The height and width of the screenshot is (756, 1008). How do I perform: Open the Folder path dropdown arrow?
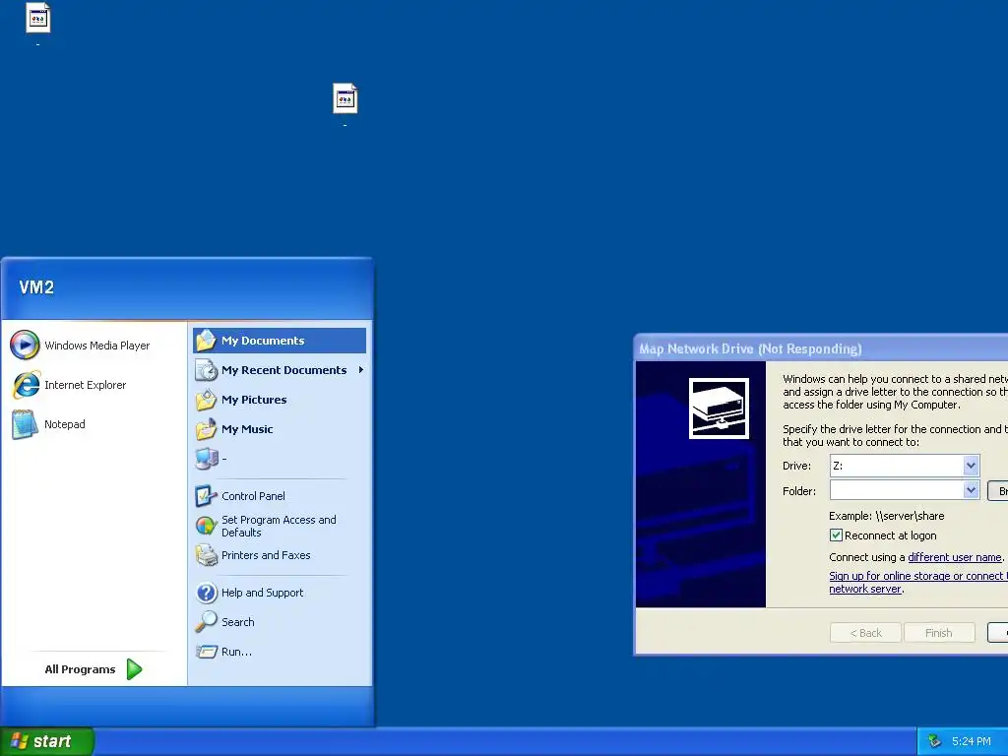971,490
